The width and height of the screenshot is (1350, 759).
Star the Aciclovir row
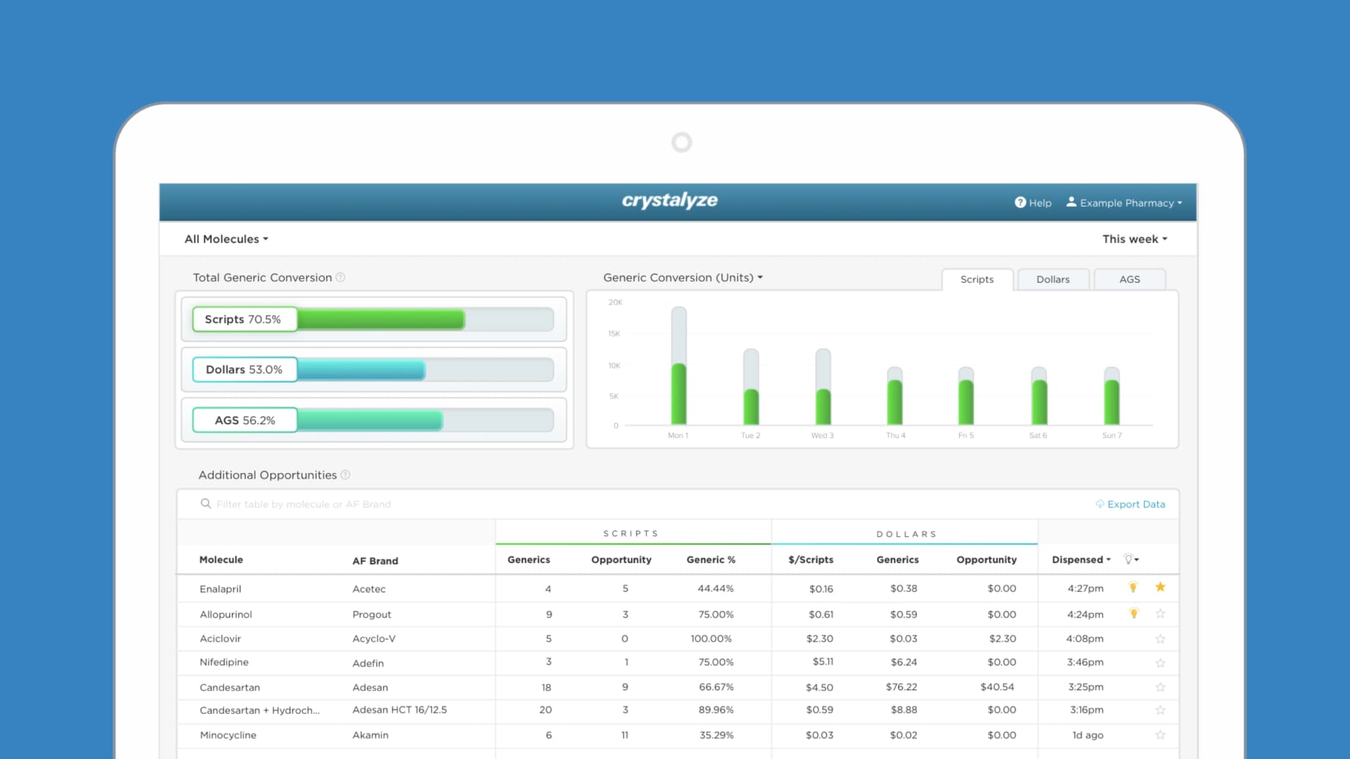pyautogui.click(x=1161, y=638)
